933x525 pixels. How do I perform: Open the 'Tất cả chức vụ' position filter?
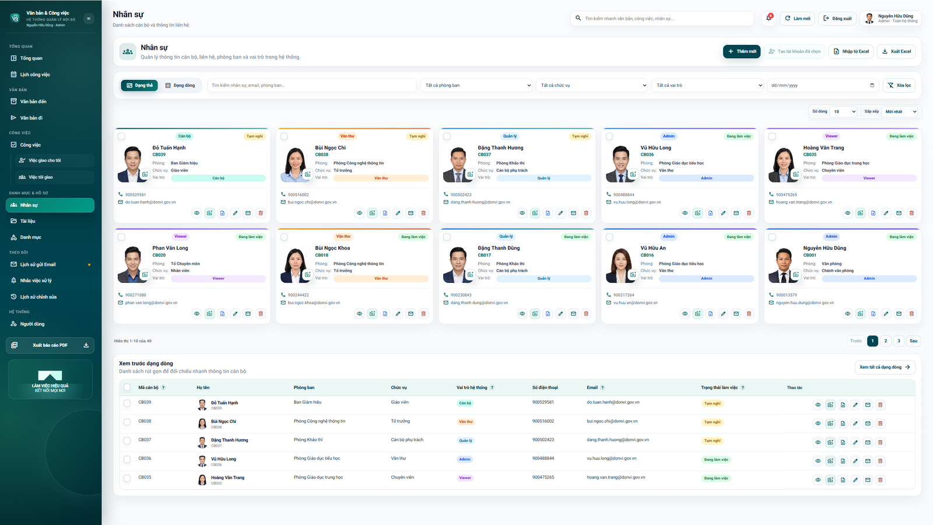592,85
